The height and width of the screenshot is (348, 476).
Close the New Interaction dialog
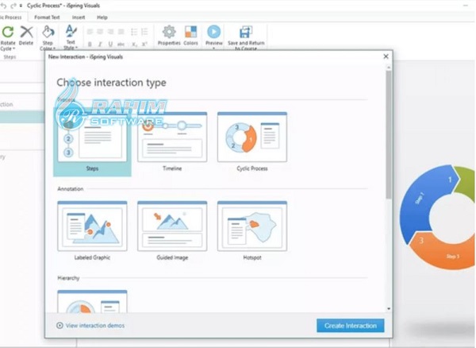386,56
